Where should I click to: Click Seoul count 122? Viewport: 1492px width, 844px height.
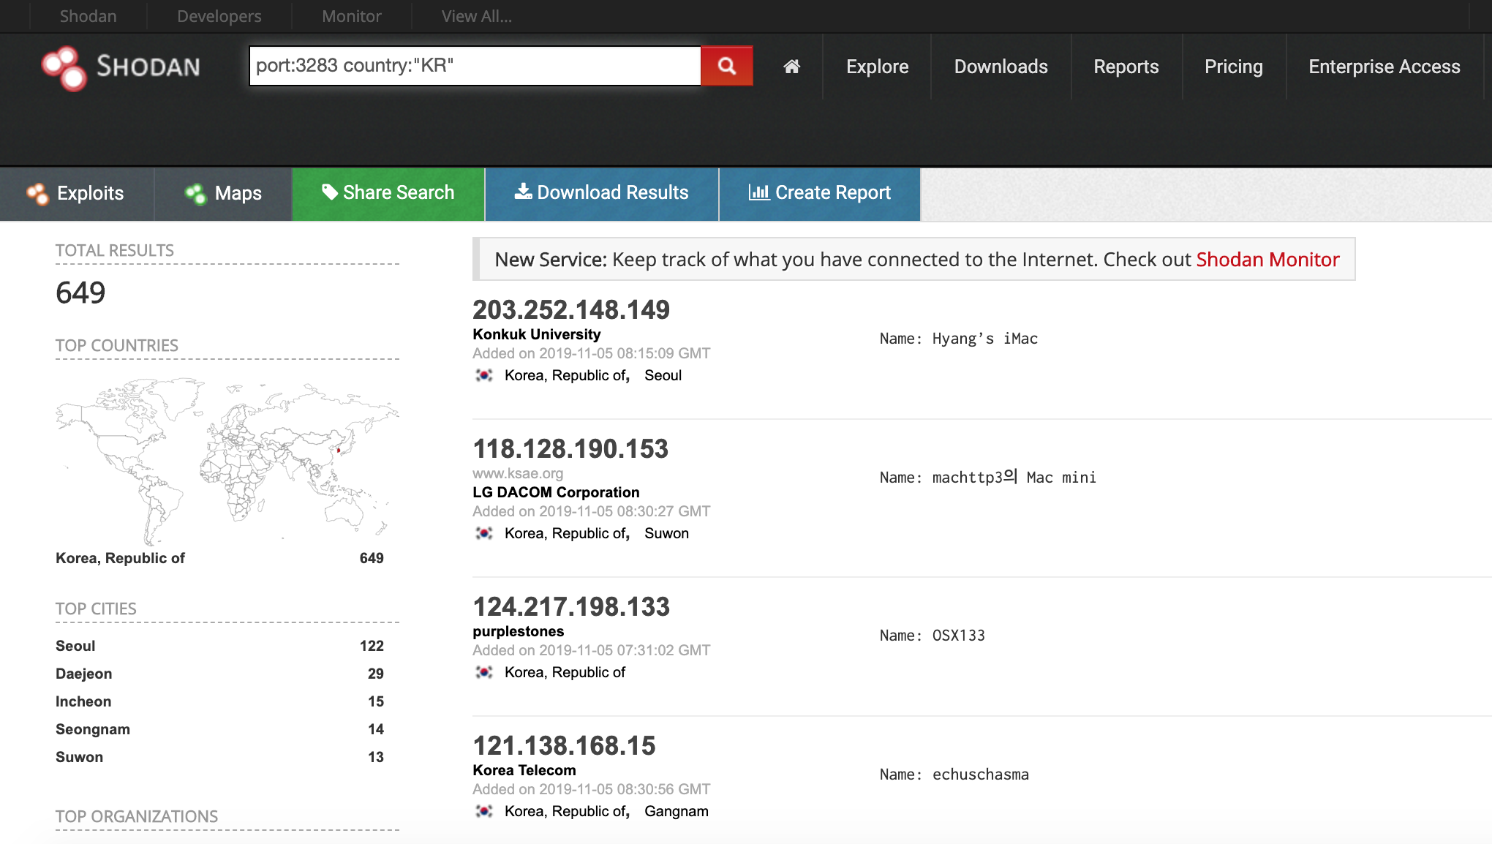[372, 646]
